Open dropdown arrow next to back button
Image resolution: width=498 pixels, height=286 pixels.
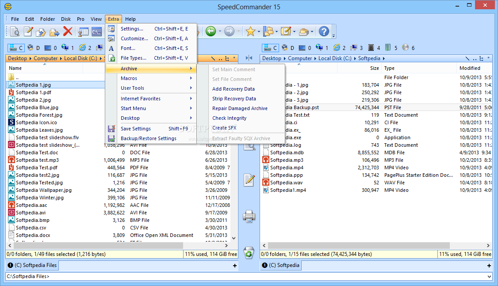click(x=220, y=31)
